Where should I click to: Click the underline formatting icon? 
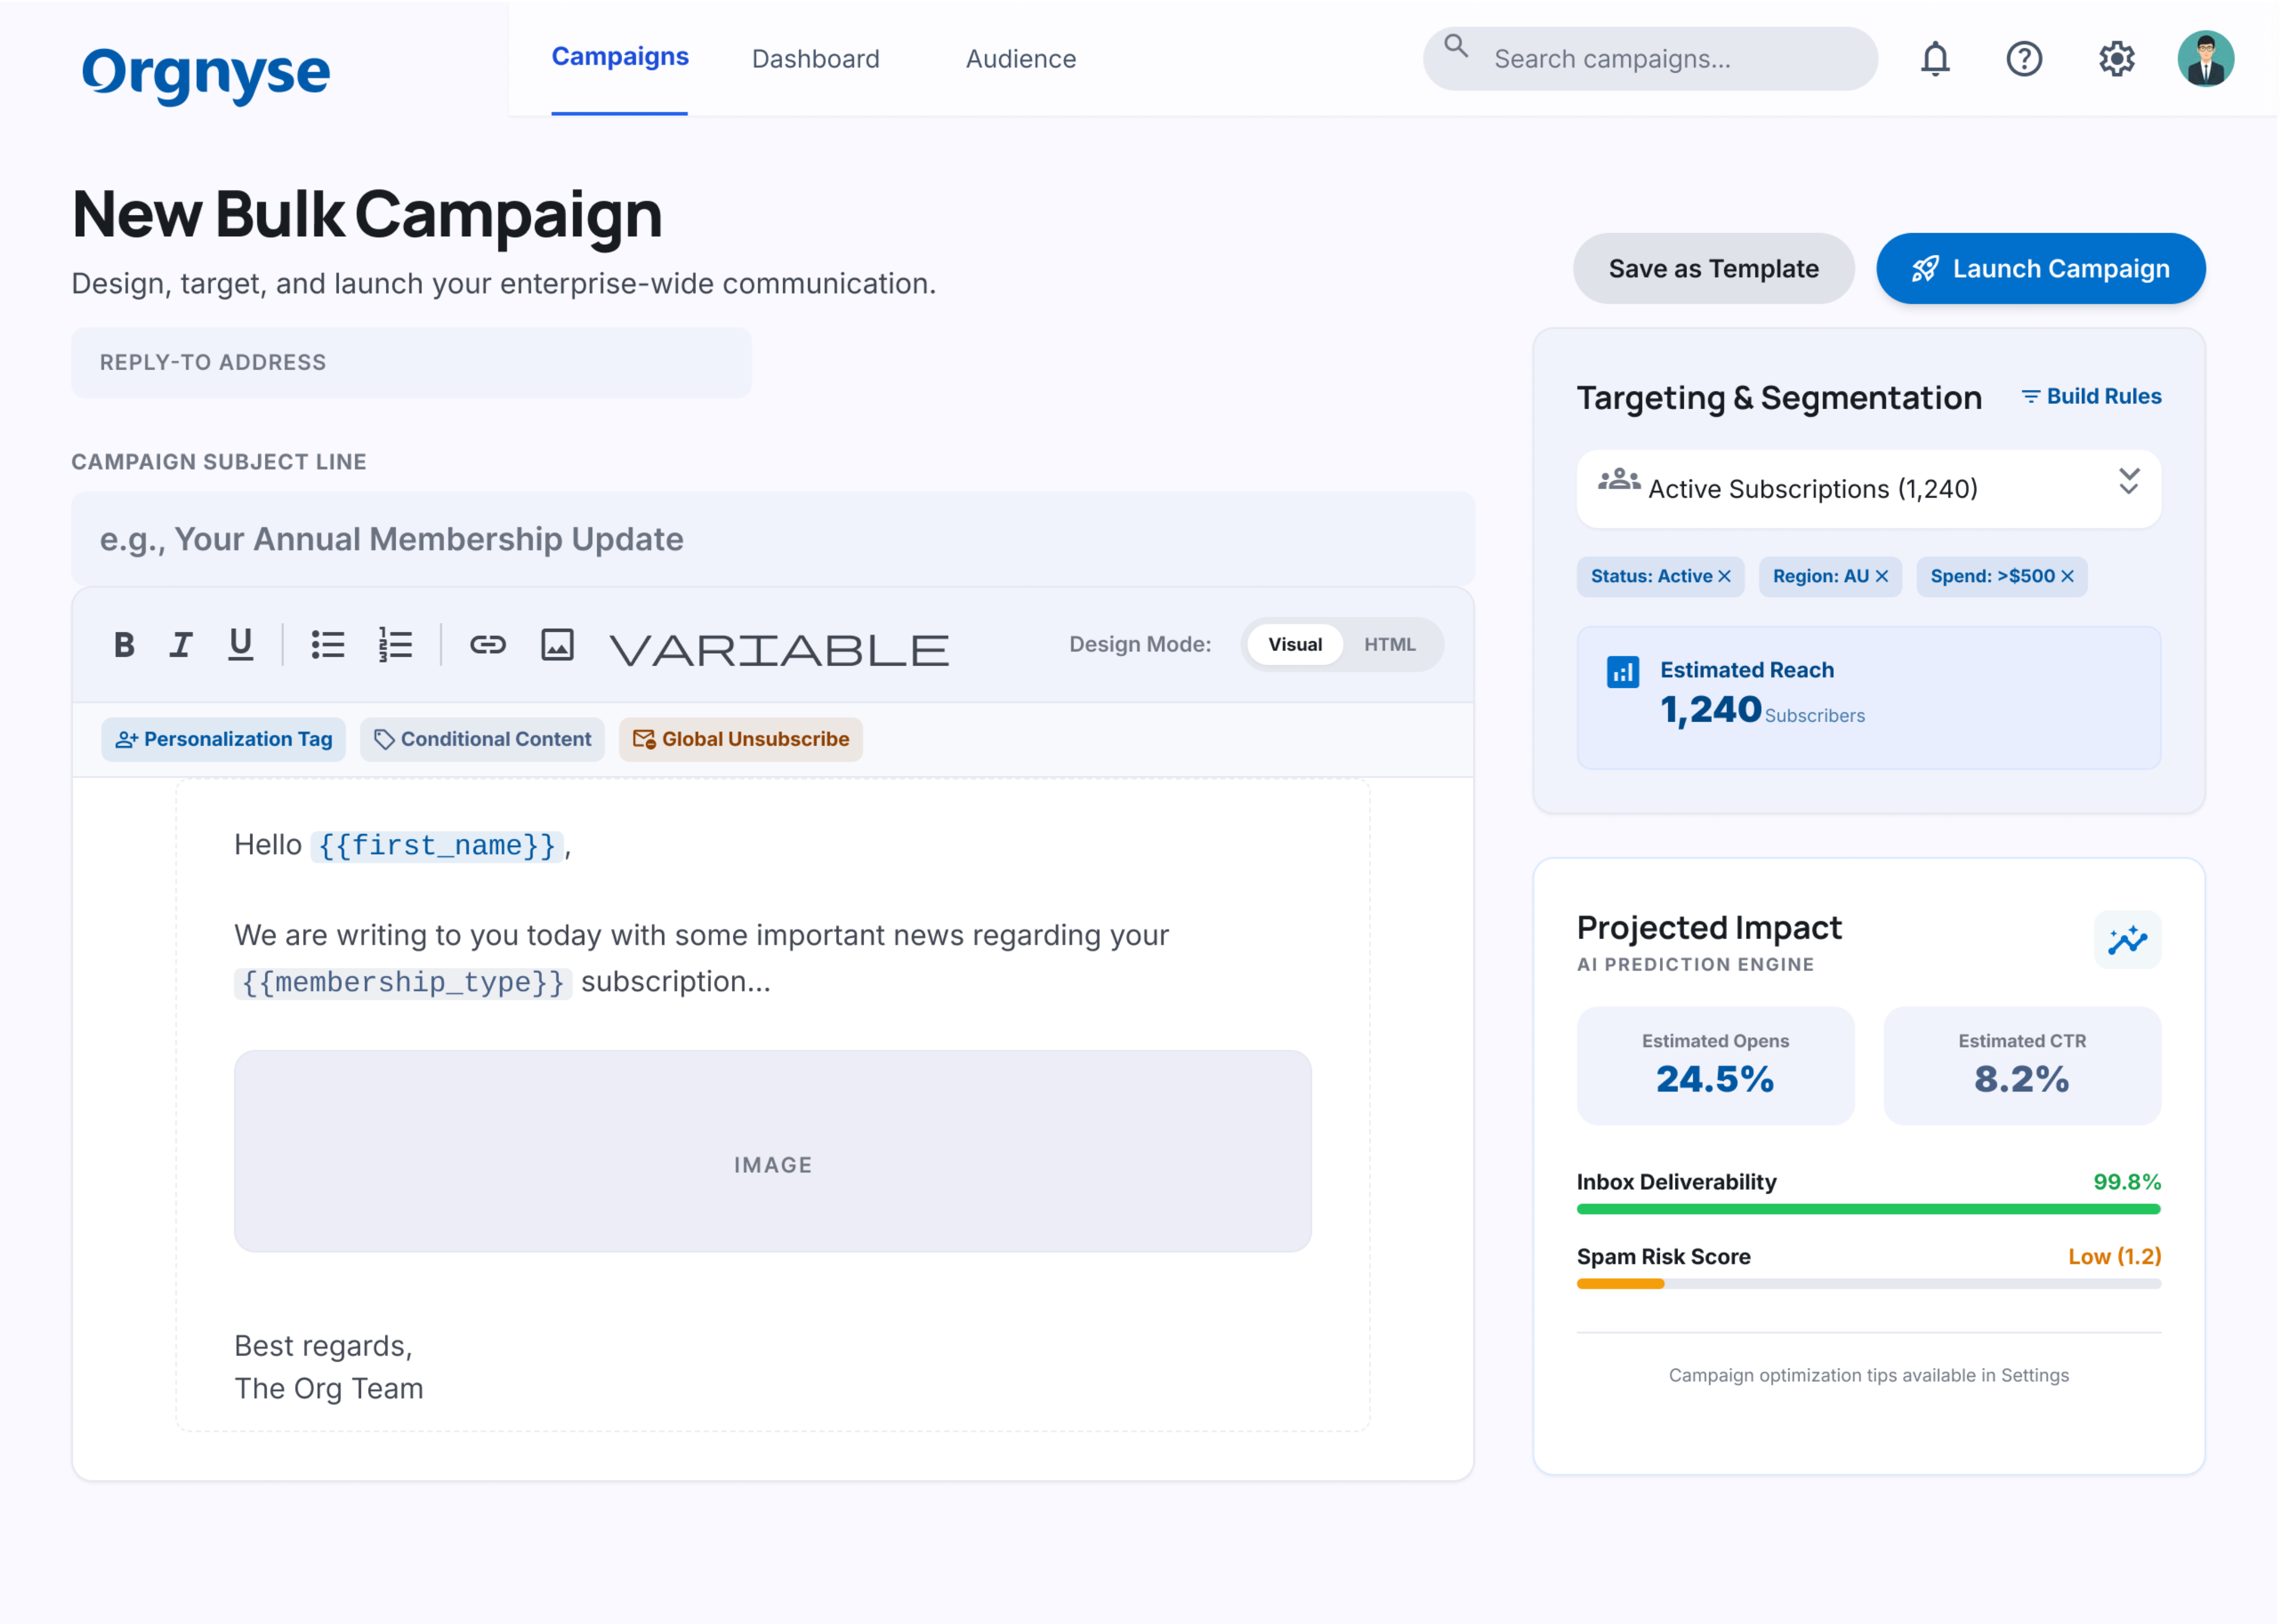pos(240,645)
